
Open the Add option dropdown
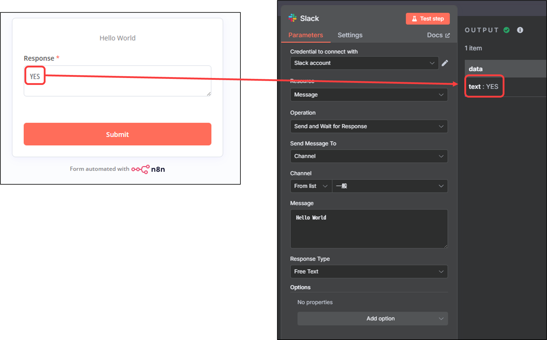point(373,319)
